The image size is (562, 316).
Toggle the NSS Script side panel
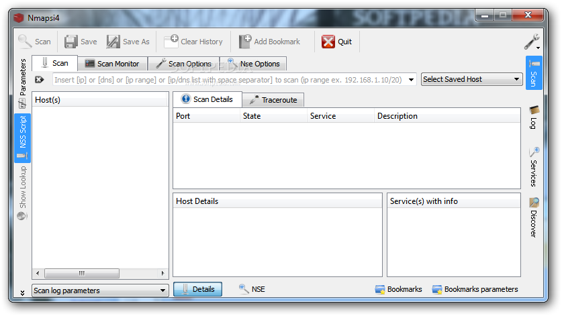pyautogui.click(x=23, y=138)
